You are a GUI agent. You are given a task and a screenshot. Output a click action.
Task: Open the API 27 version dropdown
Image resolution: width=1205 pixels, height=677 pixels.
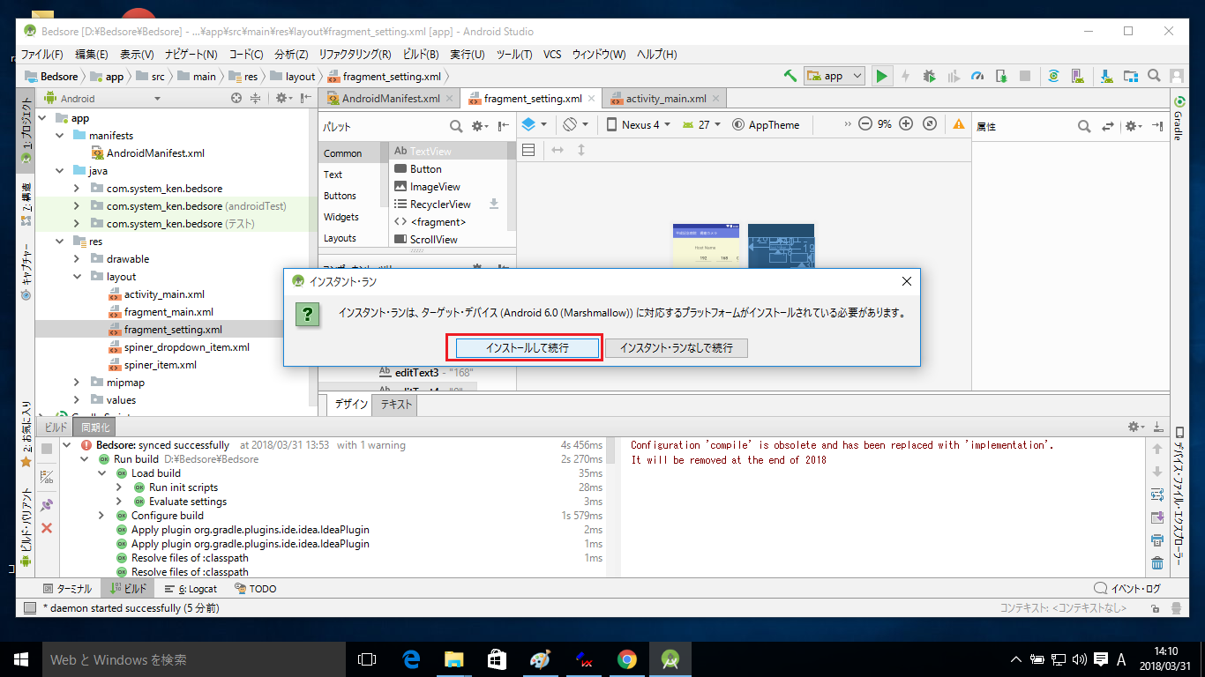pyautogui.click(x=702, y=124)
